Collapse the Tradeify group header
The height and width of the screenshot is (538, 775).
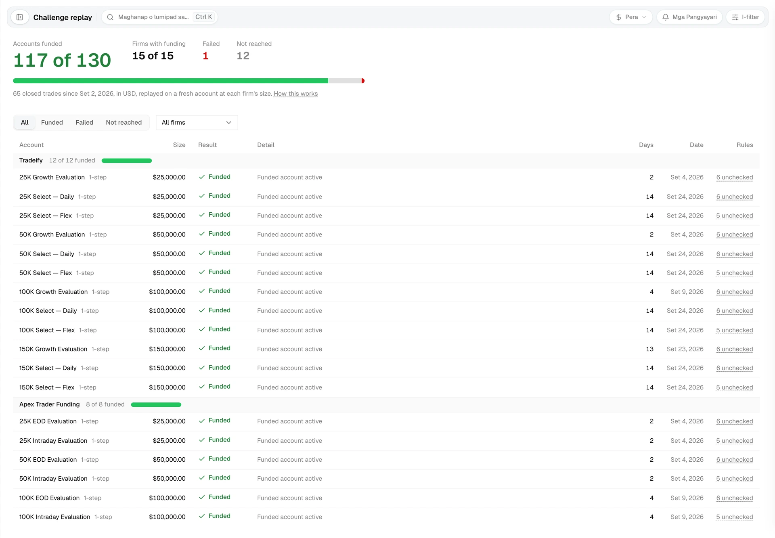pyautogui.click(x=386, y=161)
